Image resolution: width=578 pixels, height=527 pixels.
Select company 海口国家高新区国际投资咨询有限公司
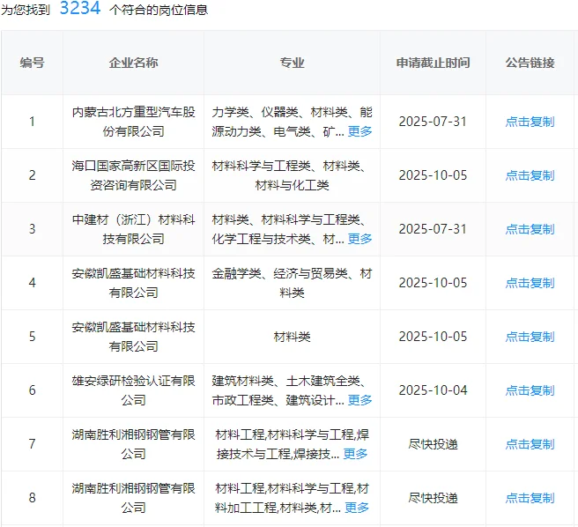[x=133, y=175]
